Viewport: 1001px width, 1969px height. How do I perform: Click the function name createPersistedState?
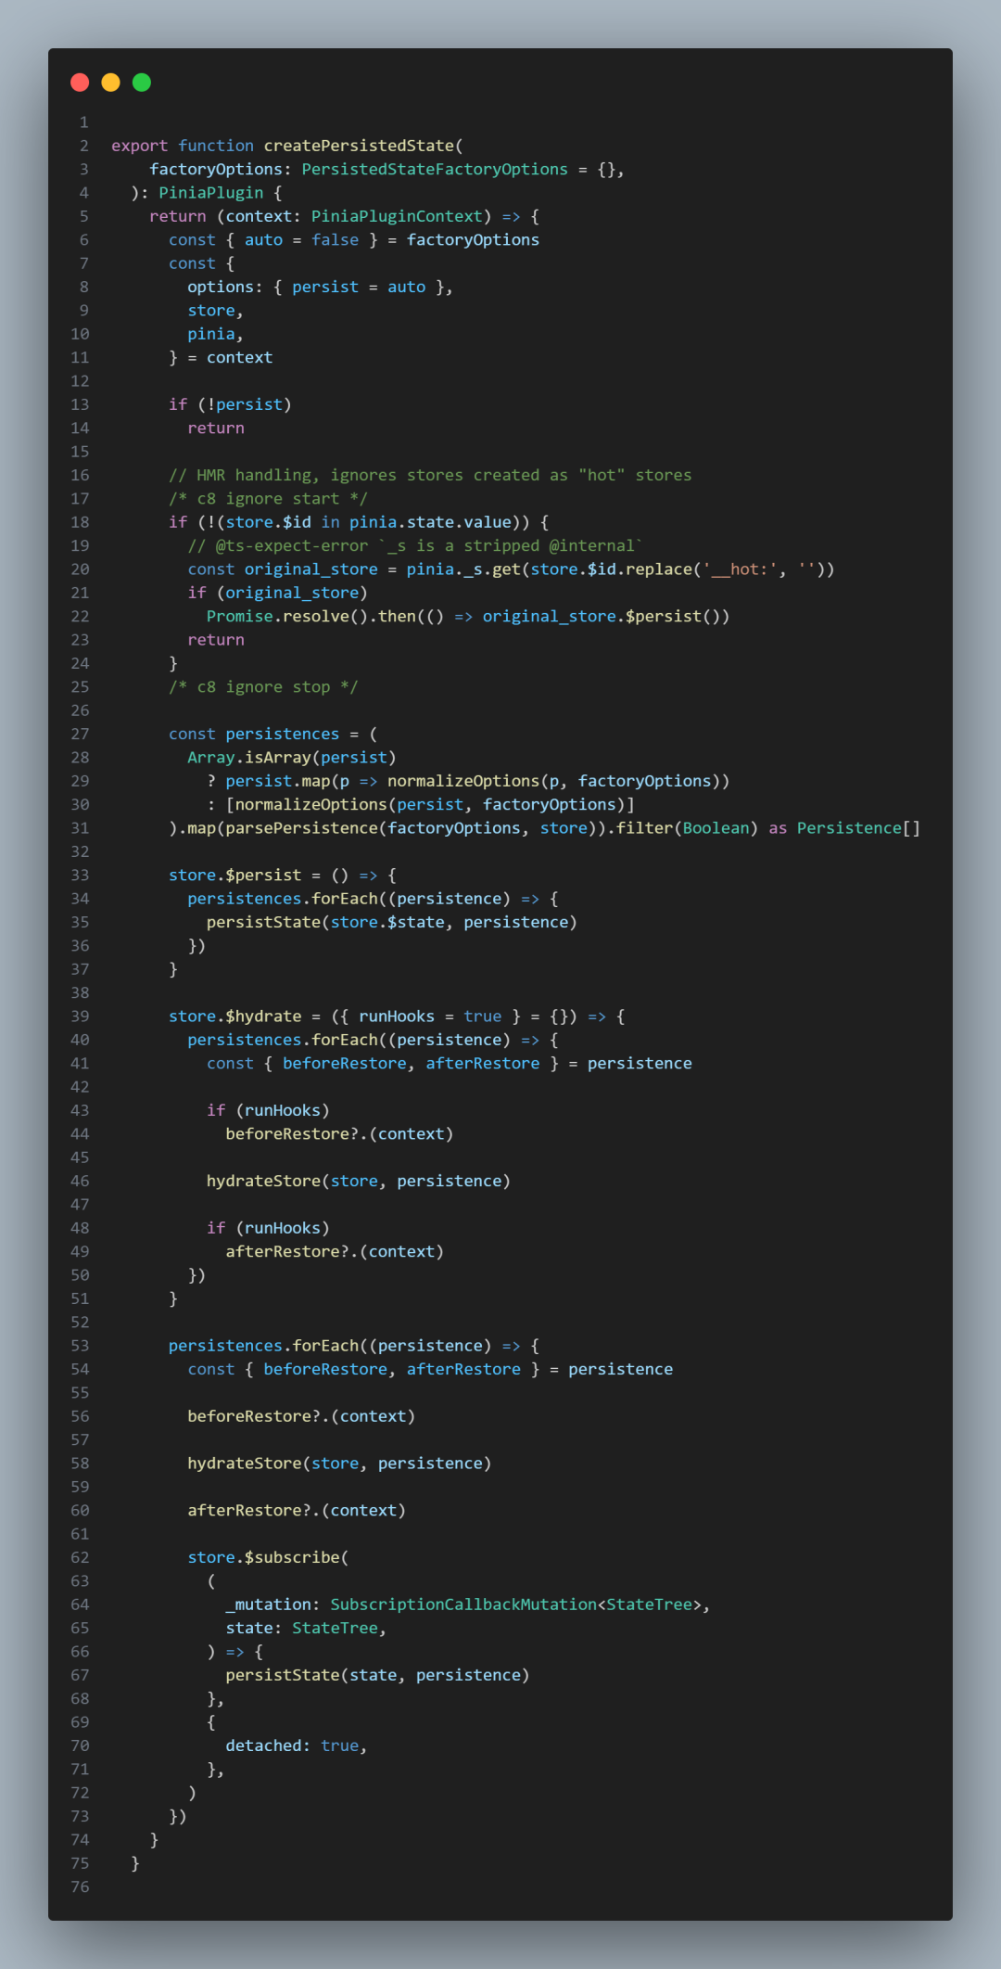coord(360,146)
